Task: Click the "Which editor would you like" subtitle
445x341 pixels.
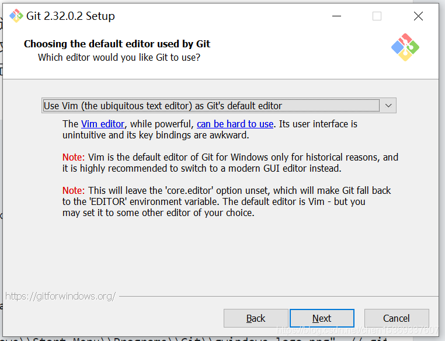Action: [x=119, y=57]
